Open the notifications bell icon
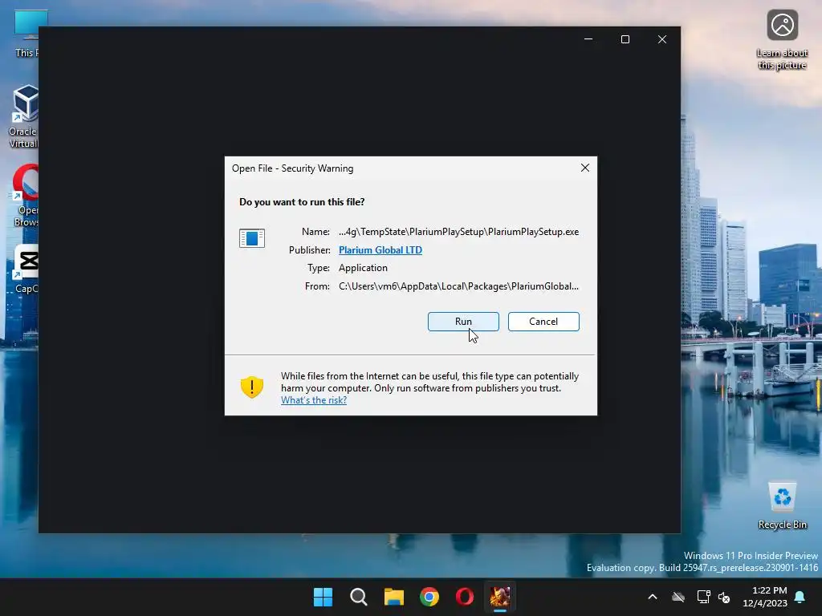 pyautogui.click(x=800, y=597)
